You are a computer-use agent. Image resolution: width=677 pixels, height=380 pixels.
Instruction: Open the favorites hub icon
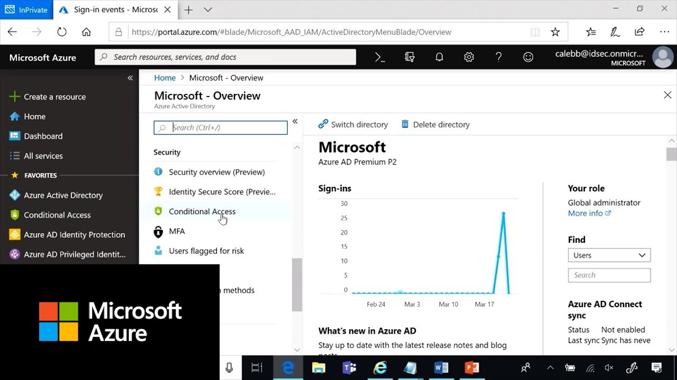coord(591,32)
